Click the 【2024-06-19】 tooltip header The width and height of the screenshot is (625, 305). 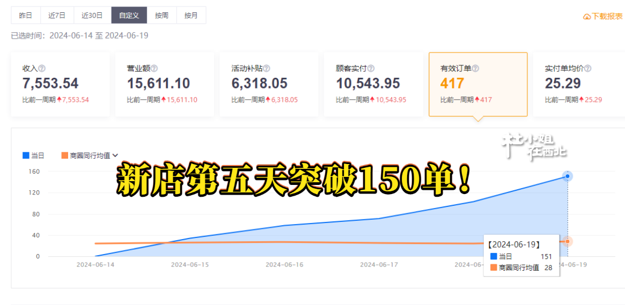[x=513, y=244]
